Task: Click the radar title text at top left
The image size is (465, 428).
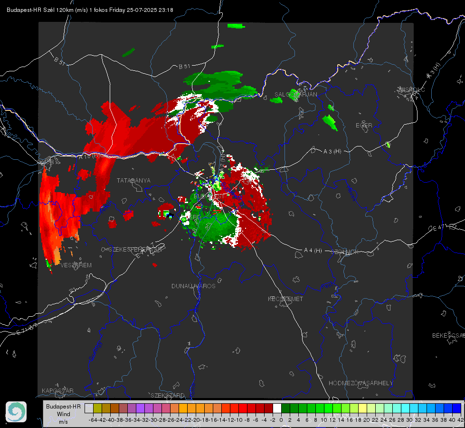Action: point(90,10)
